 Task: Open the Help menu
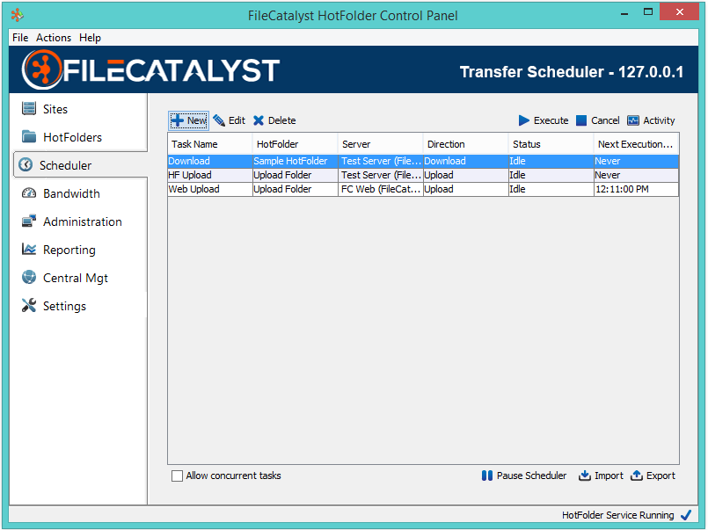point(90,38)
